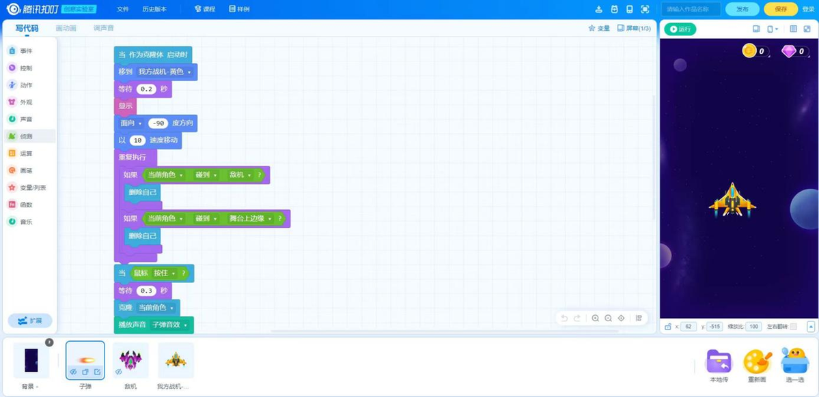Open the 文件 menu
The width and height of the screenshot is (819, 397).
click(x=122, y=10)
